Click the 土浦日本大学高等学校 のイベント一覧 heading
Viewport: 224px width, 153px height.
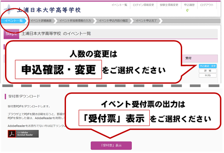(x=56, y=34)
